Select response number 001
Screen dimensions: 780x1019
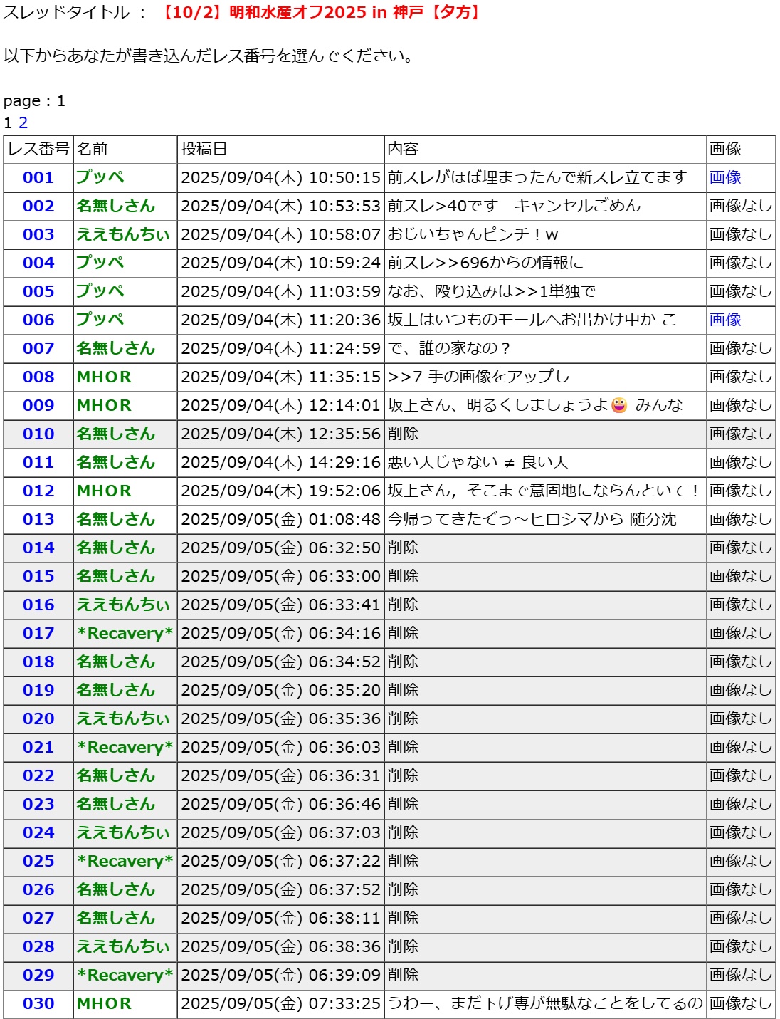click(38, 178)
